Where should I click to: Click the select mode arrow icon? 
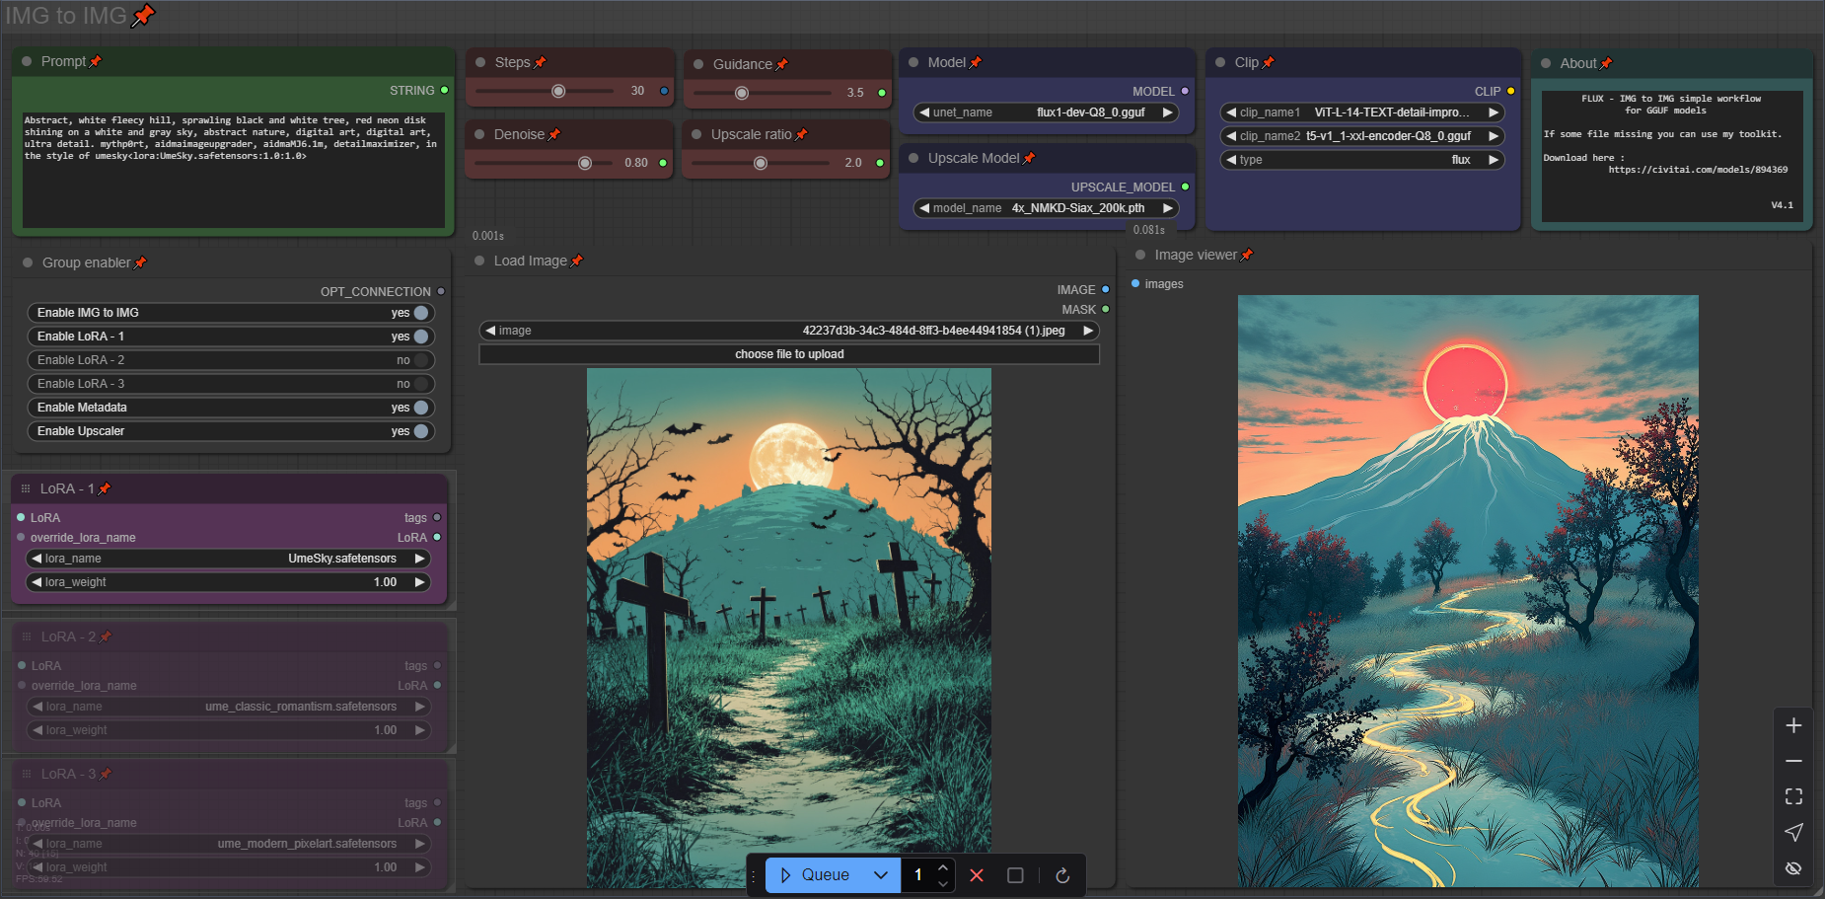(1793, 833)
